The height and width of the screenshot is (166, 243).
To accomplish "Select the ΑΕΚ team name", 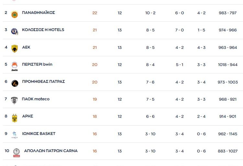I will 26,47.
